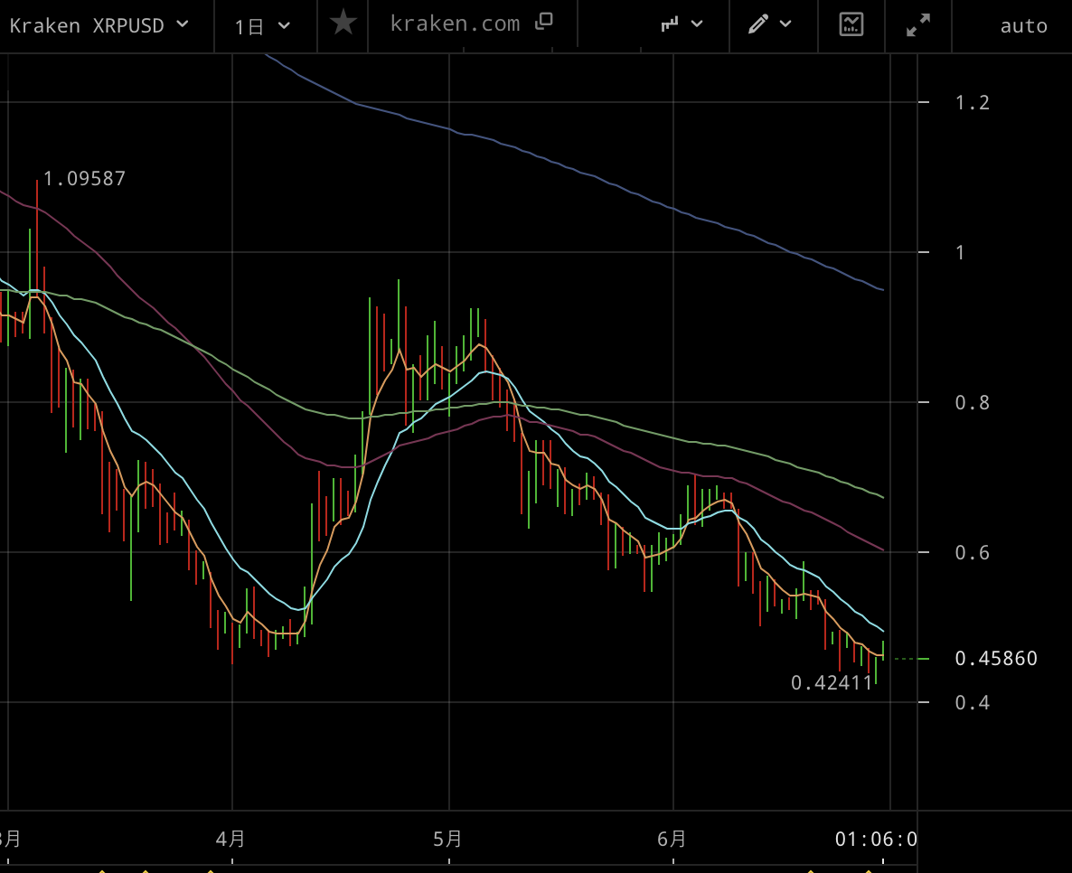Click the 0.4 price axis label
This screenshot has height=873, width=1072.
973,702
